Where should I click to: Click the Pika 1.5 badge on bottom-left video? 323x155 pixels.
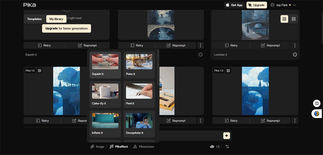click(x=30, y=71)
